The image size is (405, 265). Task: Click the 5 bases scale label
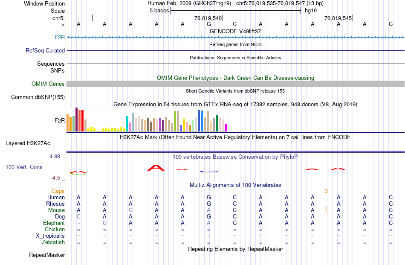click(159, 11)
